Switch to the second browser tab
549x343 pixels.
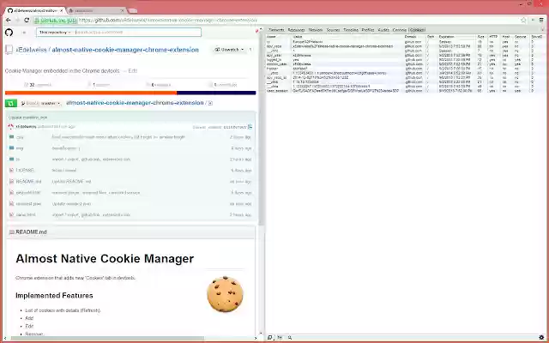click(97, 11)
